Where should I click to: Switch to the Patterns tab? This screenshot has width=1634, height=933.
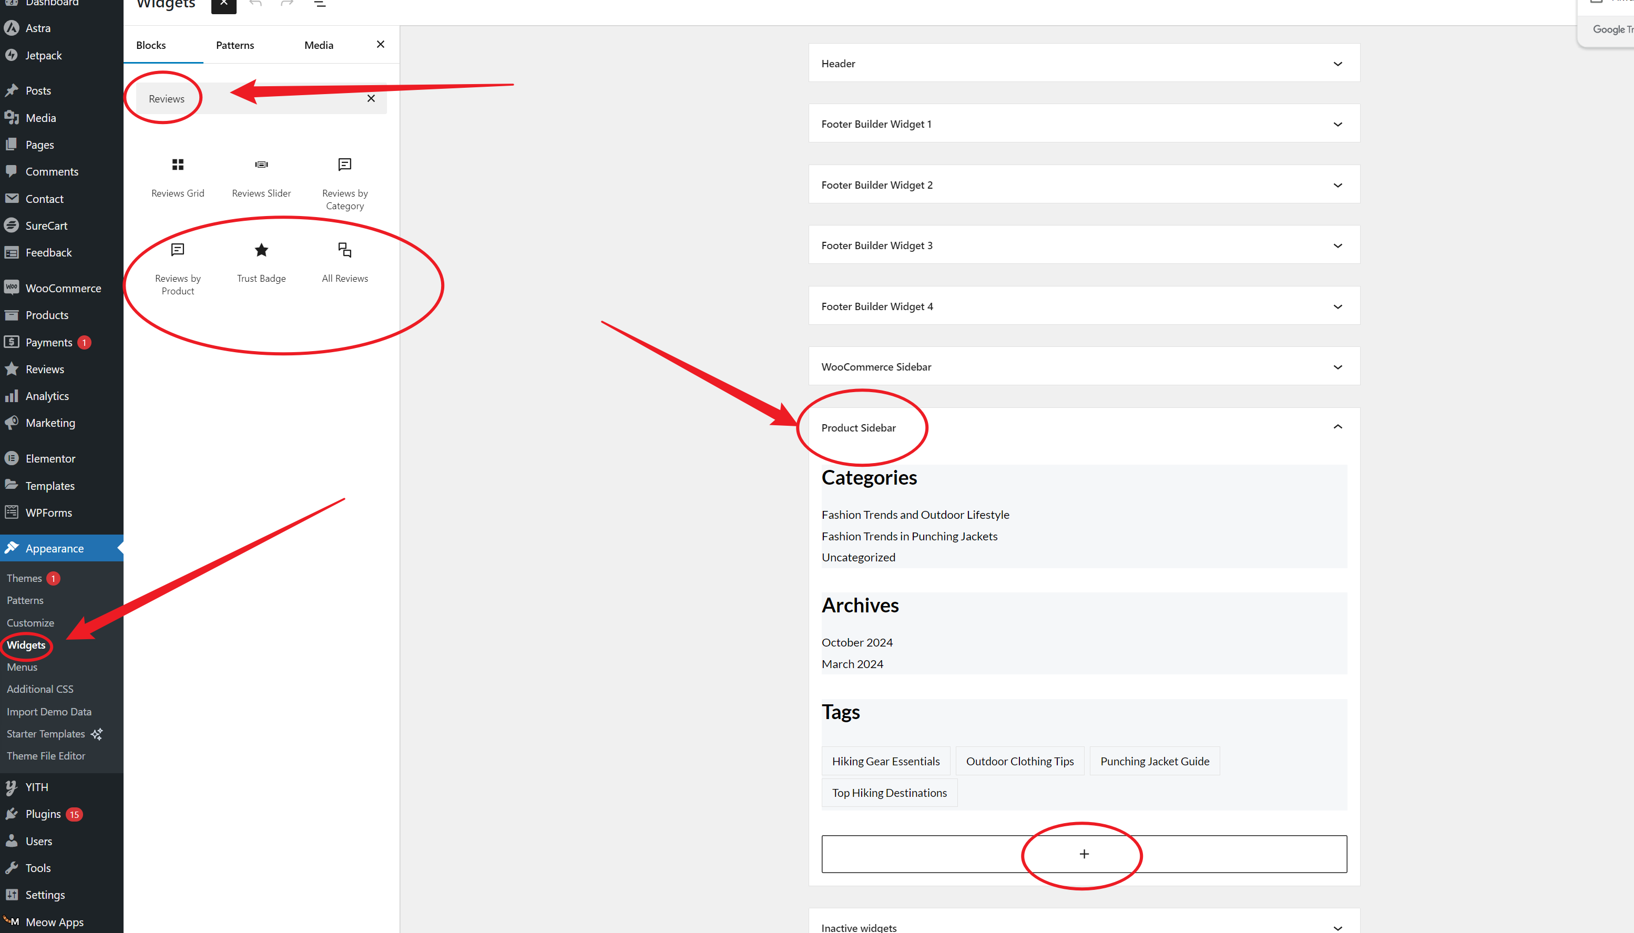pyautogui.click(x=234, y=44)
